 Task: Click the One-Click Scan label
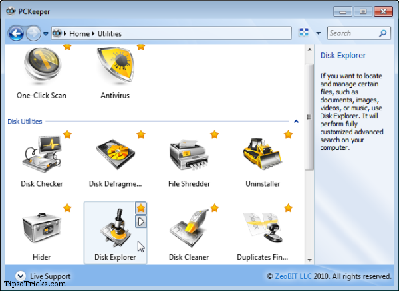pyautogui.click(x=41, y=96)
